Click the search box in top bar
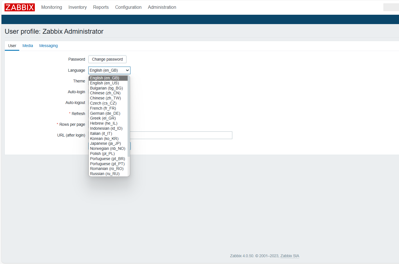The width and height of the screenshot is (399, 264). point(391,7)
